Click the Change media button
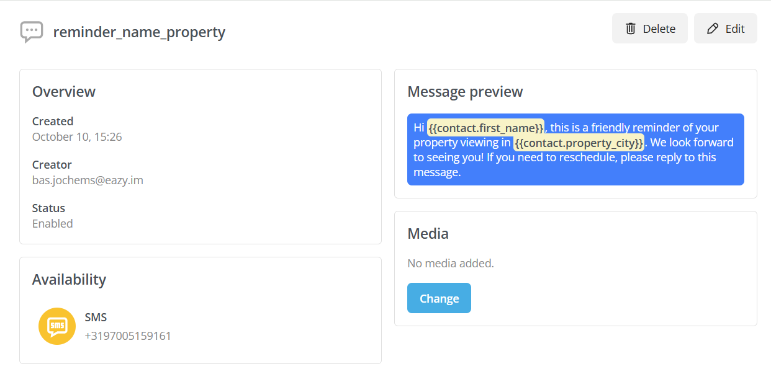The image size is (771, 387). (439, 298)
